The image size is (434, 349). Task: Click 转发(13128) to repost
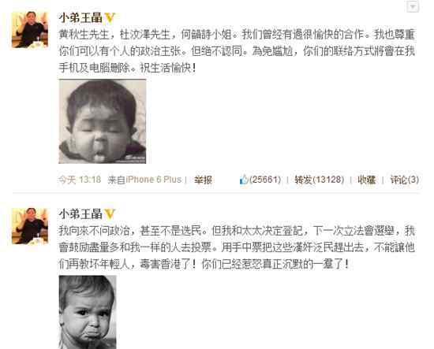pos(319,180)
